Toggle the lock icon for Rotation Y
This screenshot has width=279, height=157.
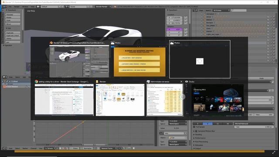186,32
